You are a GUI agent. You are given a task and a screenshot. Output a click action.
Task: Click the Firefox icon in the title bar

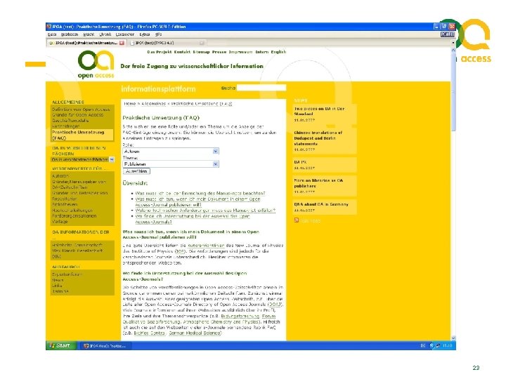tap(49, 27)
